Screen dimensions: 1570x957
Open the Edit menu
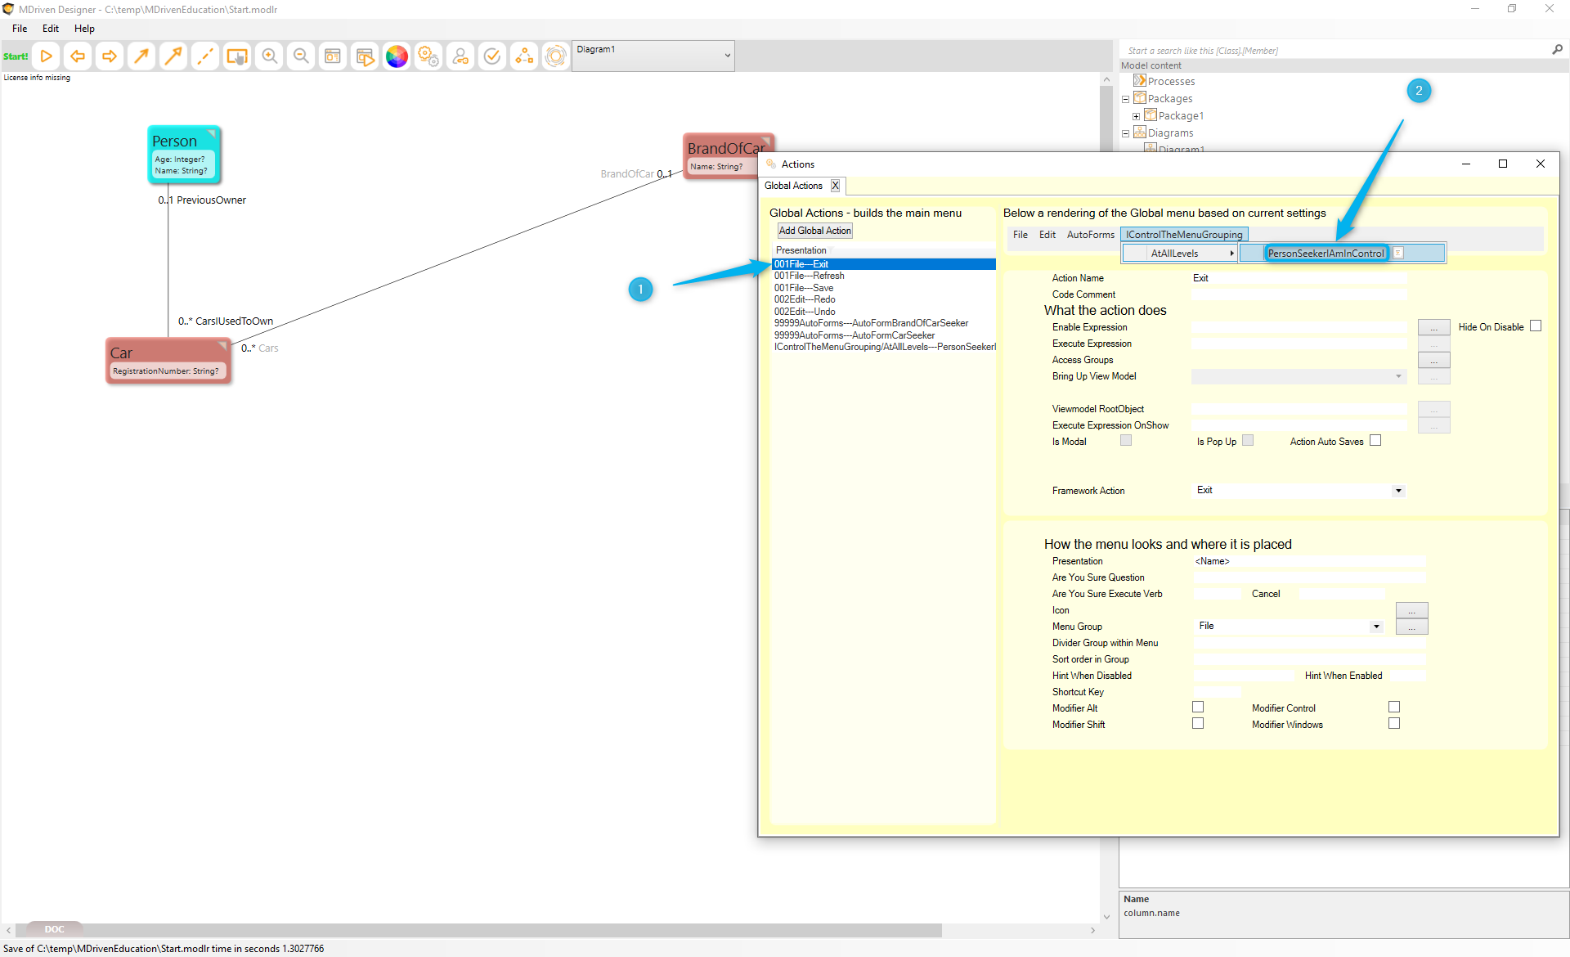[x=51, y=29]
